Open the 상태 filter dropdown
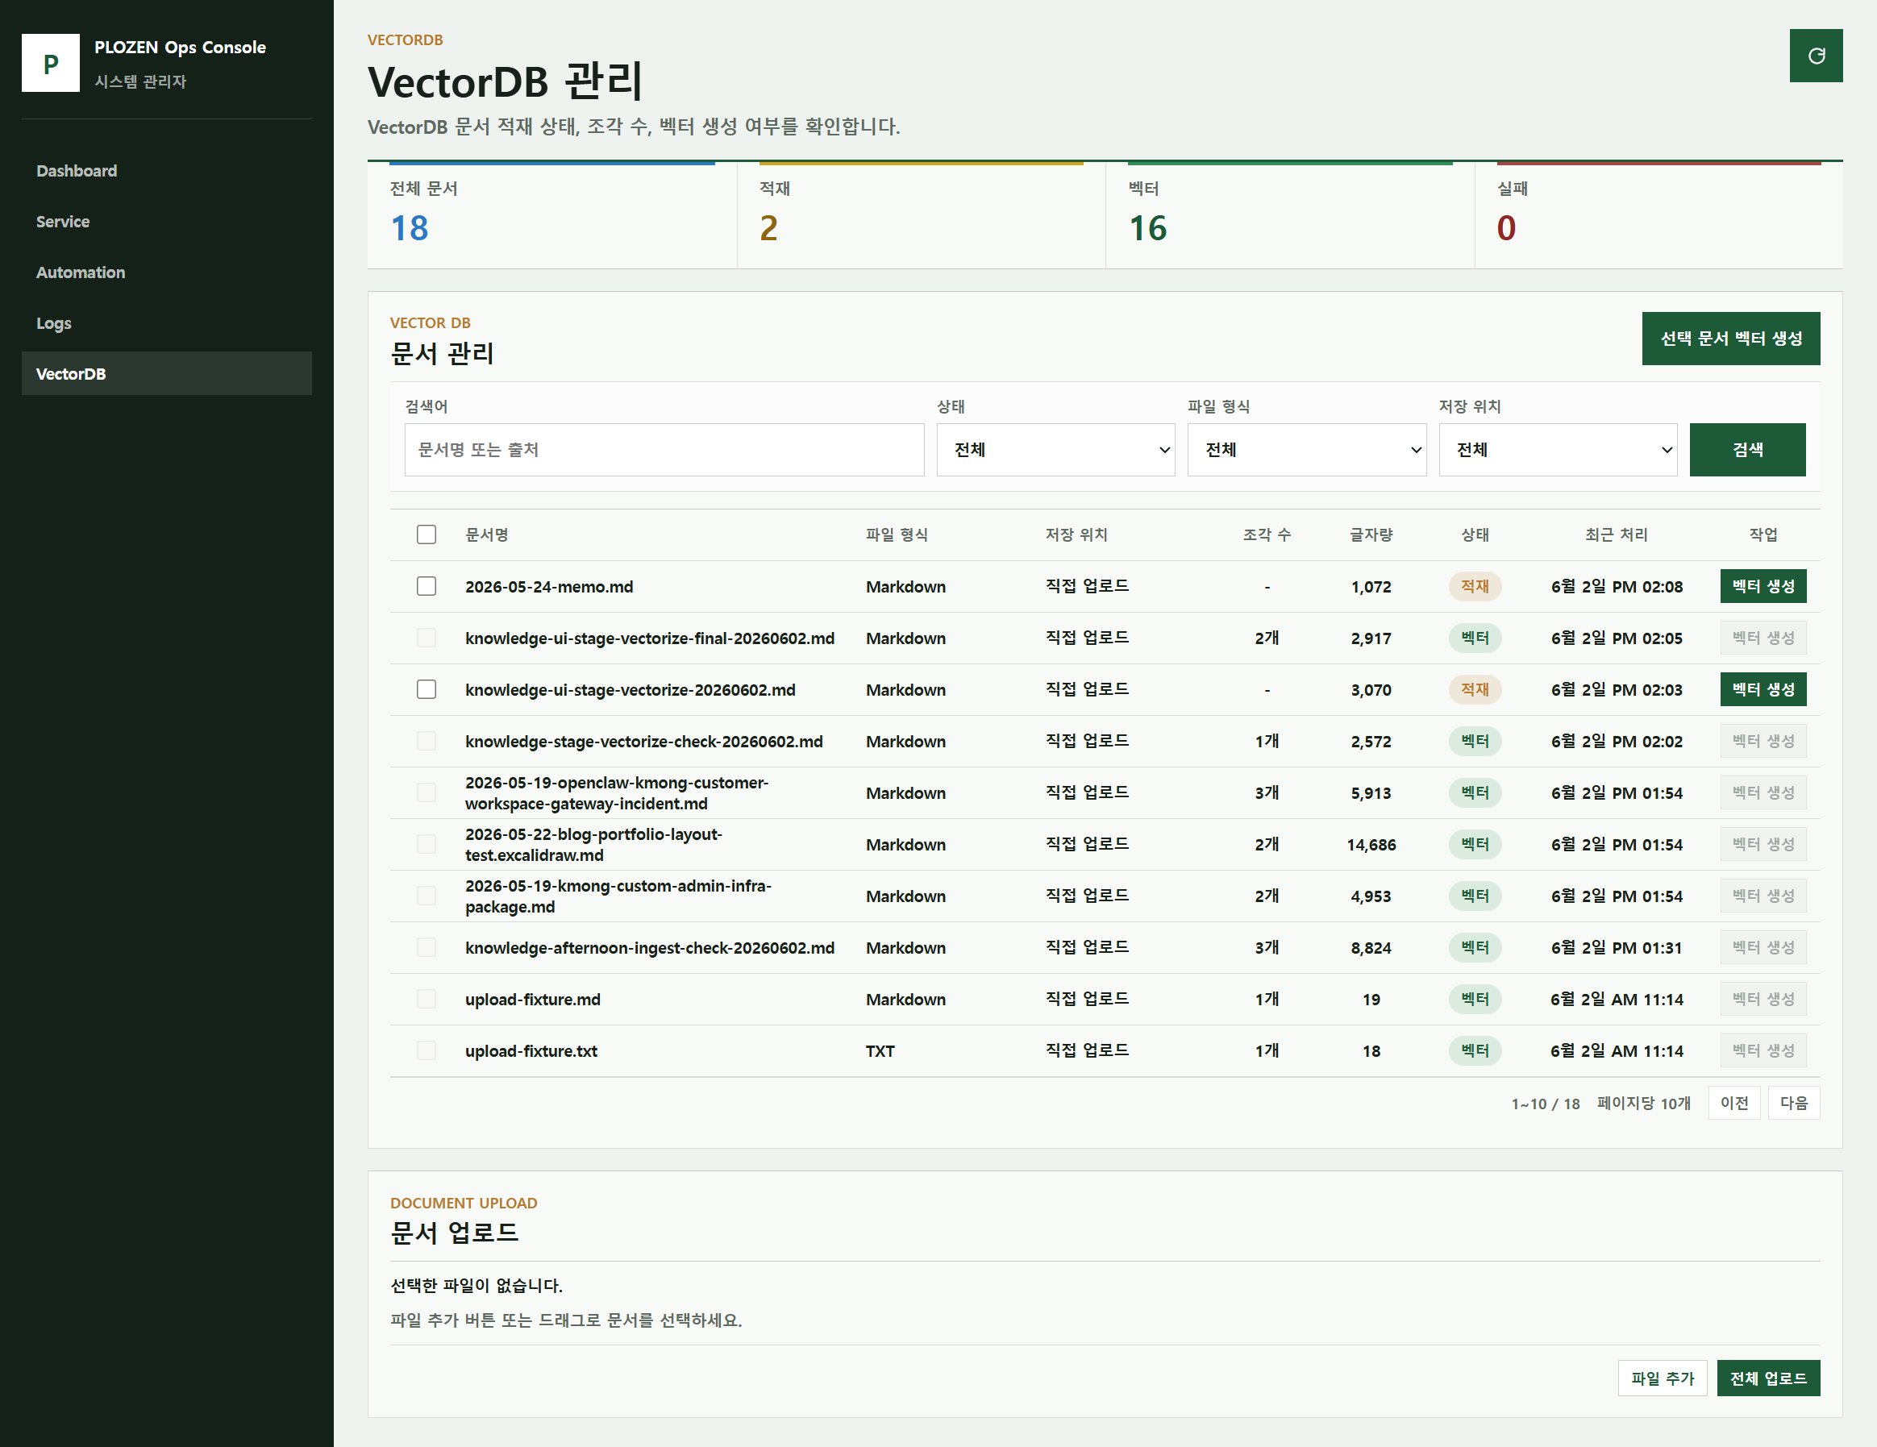This screenshot has width=1877, height=1447. coord(1055,449)
